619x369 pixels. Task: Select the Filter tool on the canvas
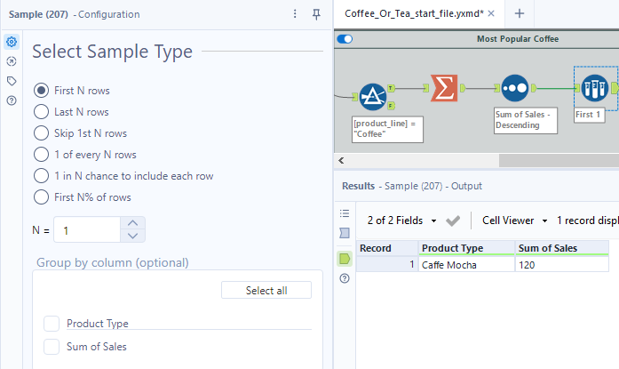click(372, 97)
